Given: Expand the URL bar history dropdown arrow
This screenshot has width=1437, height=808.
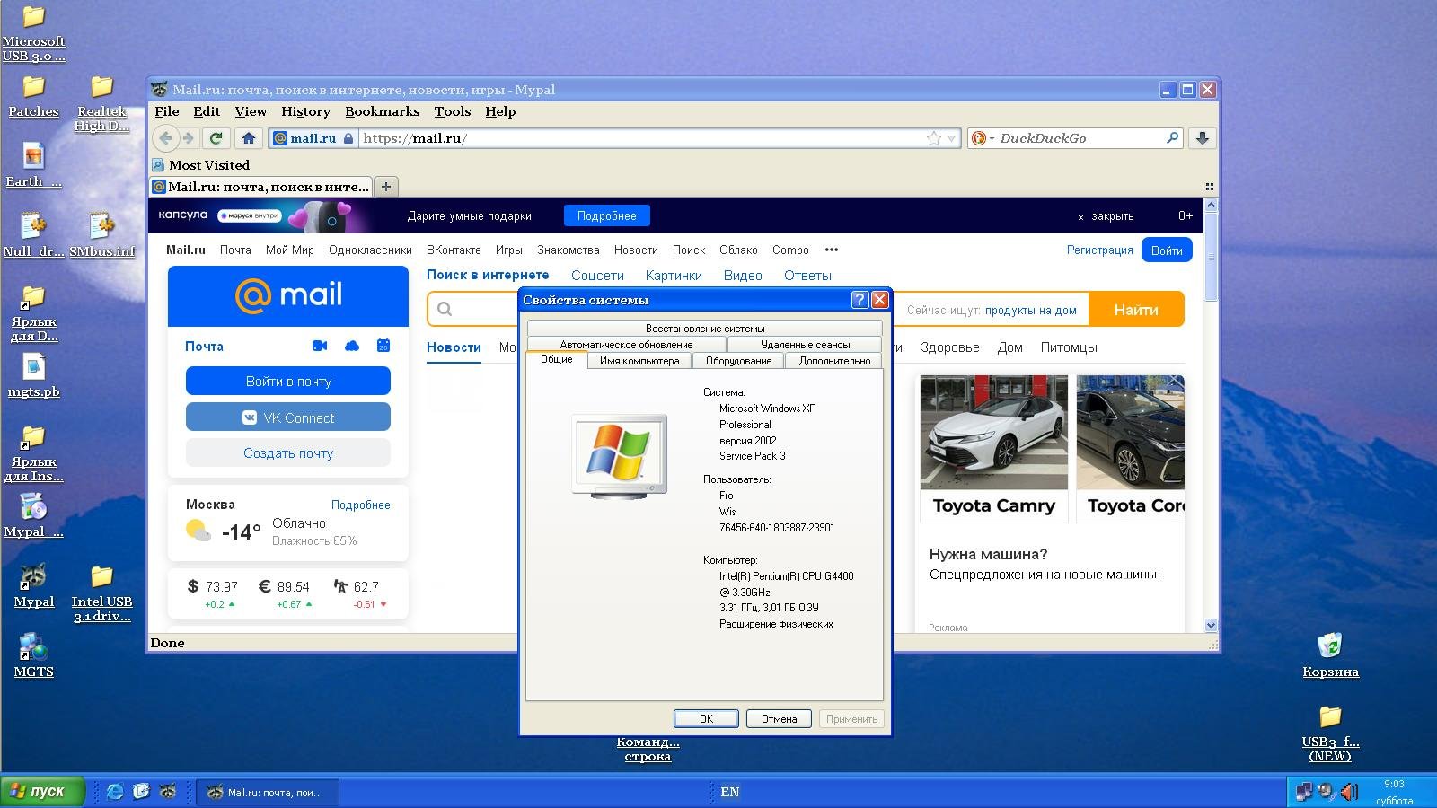Looking at the screenshot, I should click(951, 138).
